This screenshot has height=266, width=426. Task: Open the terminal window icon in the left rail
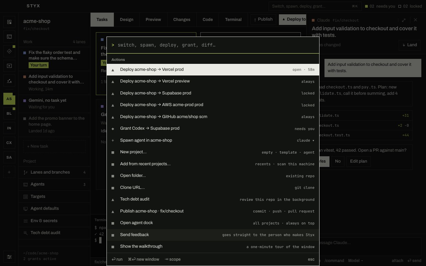pos(9,37)
